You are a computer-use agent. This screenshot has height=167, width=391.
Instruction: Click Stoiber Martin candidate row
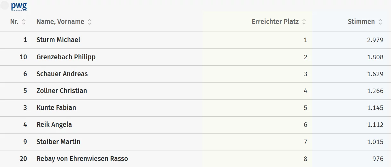point(58,142)
